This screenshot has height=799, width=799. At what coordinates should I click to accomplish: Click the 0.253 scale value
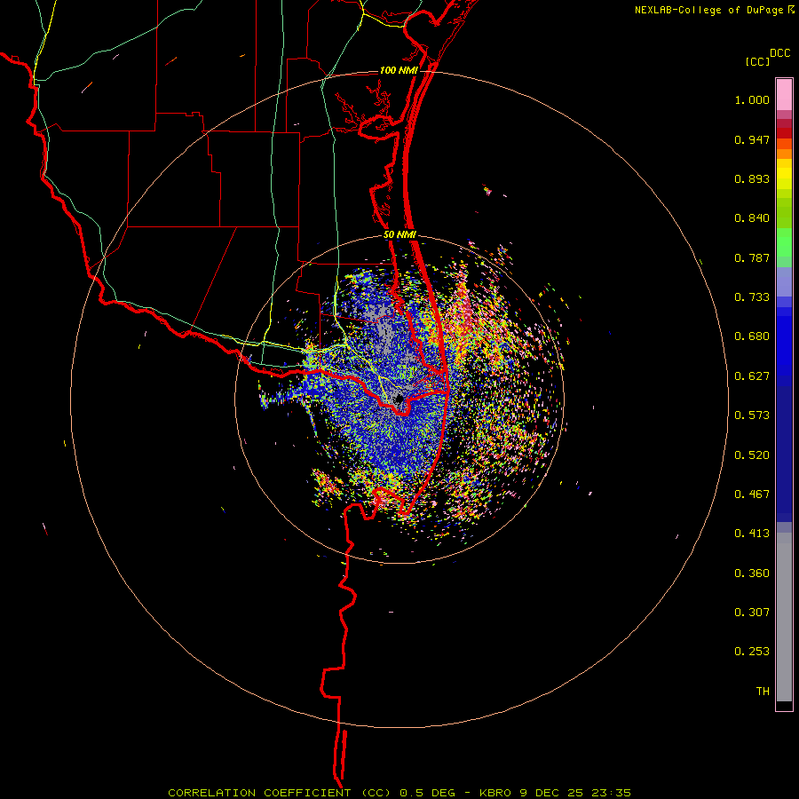752,652
